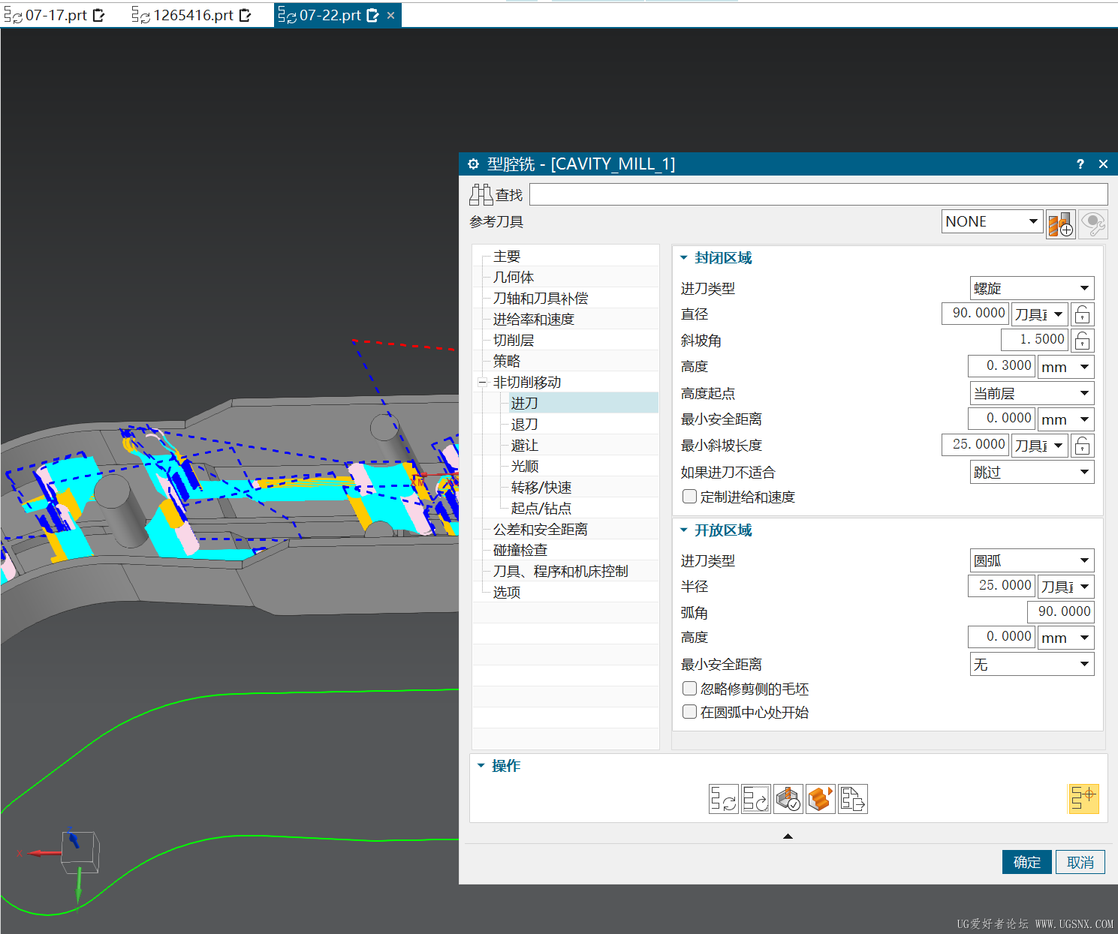
Task: Select 几何体 in the settings tree
Action: click(514, 278)
